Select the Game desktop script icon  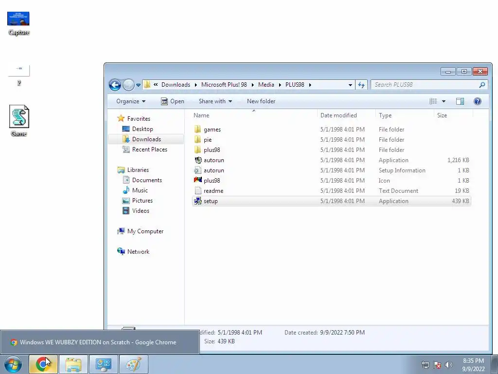19,121
